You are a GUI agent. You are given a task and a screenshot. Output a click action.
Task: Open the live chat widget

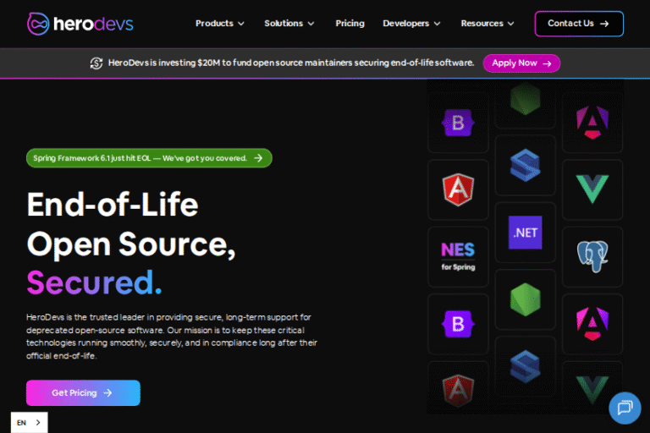point(625,408)
